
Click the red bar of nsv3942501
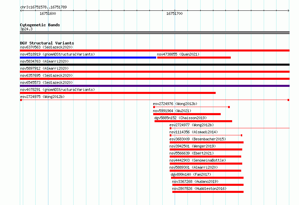click(206, 149)
